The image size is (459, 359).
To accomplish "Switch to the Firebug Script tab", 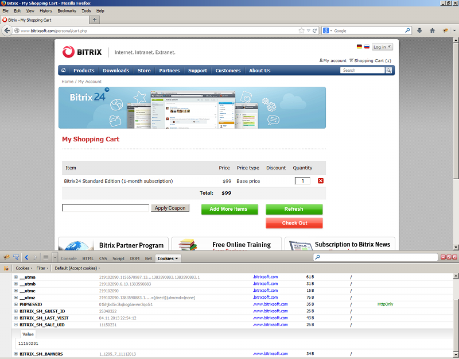I will tap(118, 258).
